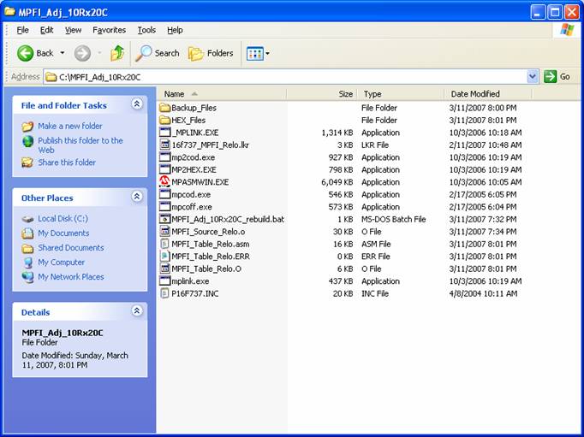Sort by the Date Modified column header
584x437 pixels.
click(488, 94)
